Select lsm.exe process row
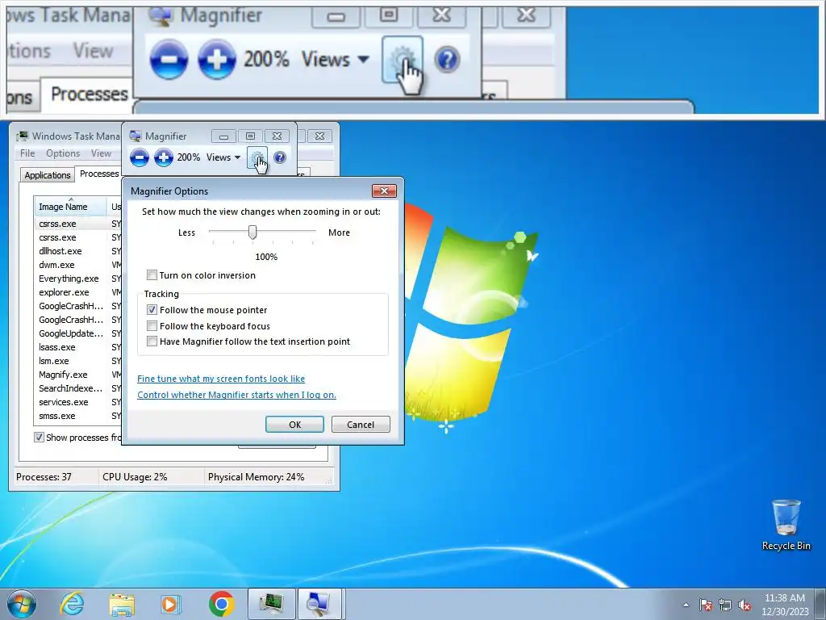 (77, 361)
